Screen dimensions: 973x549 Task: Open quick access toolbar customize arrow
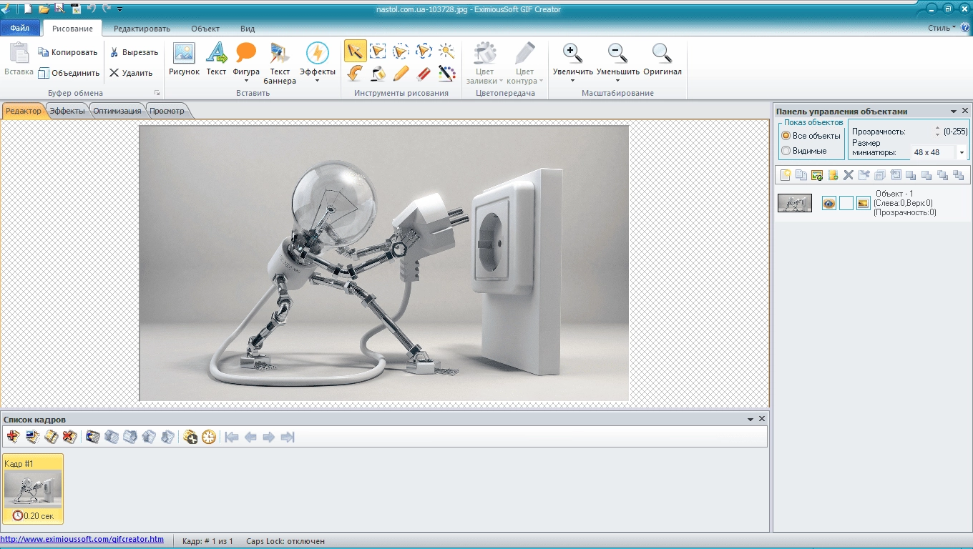coord(119,9)
